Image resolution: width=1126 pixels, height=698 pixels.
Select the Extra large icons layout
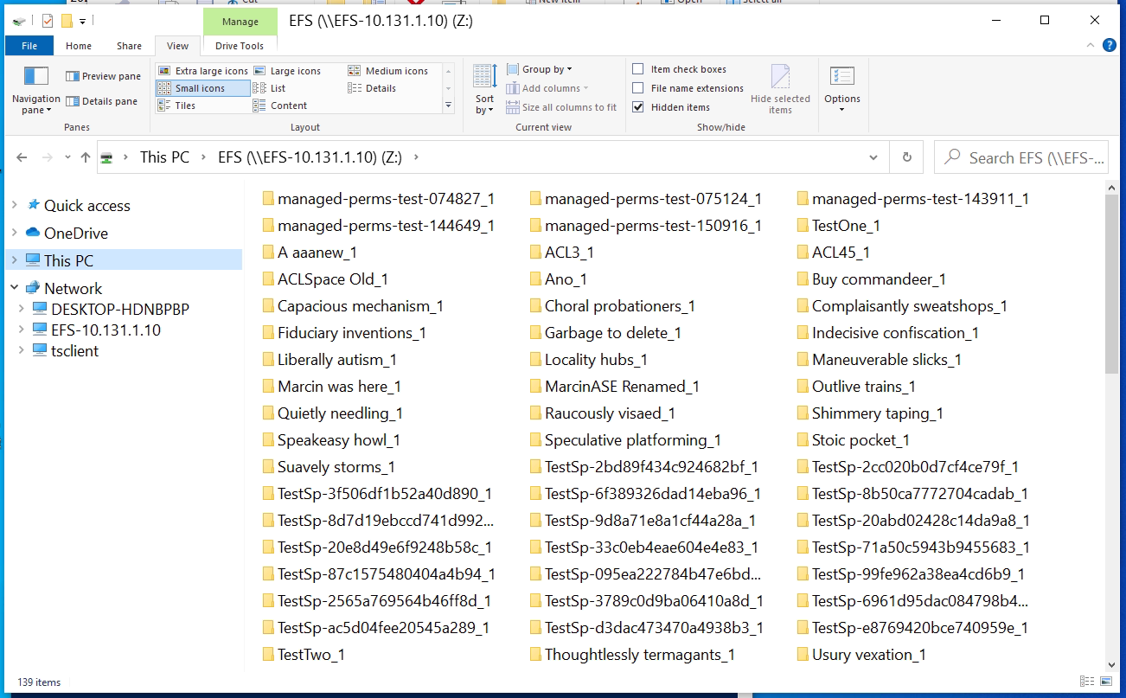[202, 71]
